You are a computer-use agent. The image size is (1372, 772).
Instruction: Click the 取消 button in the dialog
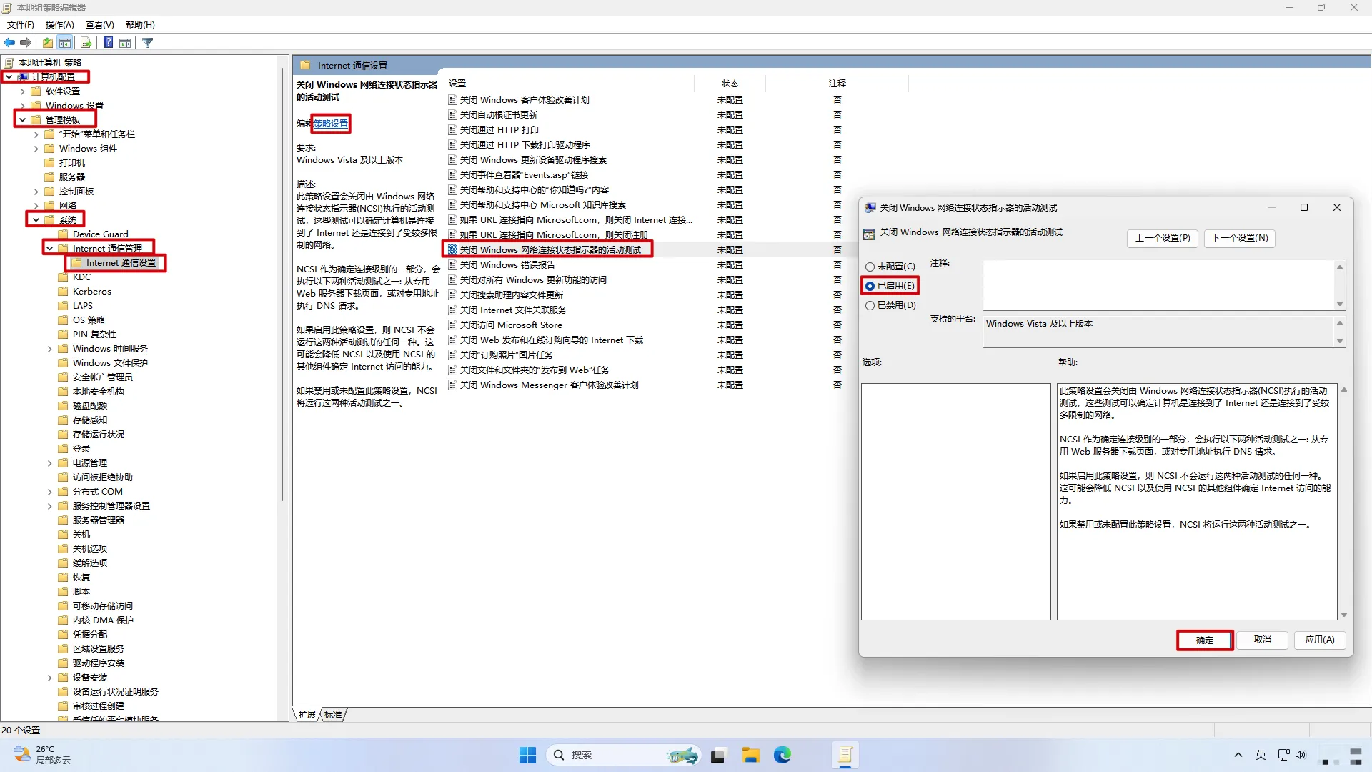coord(1263,640)
